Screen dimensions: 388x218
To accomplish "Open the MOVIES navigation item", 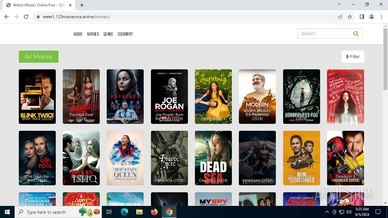I will point(93,34).
